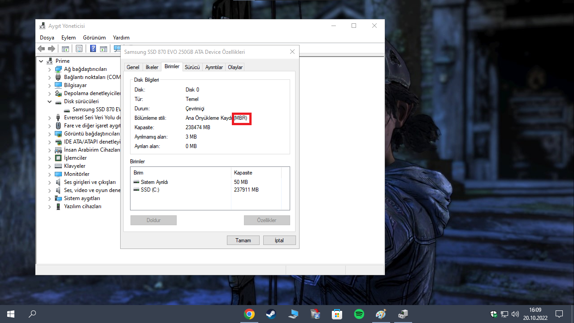Switch to the Ayrıntılar tab
Screen dimensions: 574x323
point(214,67)
